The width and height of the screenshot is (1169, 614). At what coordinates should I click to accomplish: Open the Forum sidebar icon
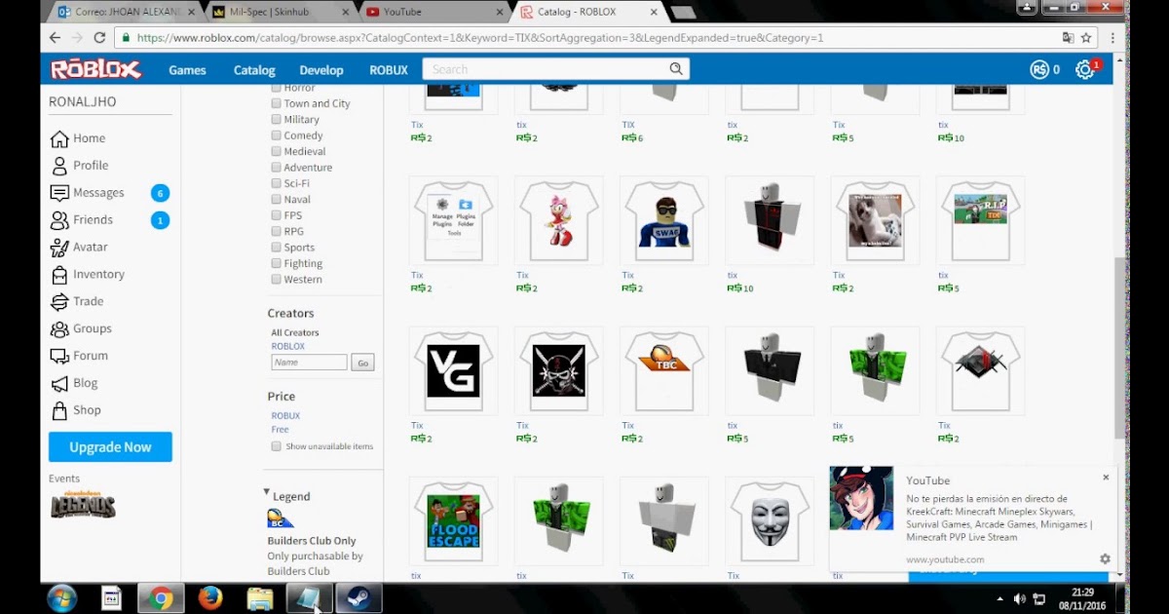coord(59,357)
